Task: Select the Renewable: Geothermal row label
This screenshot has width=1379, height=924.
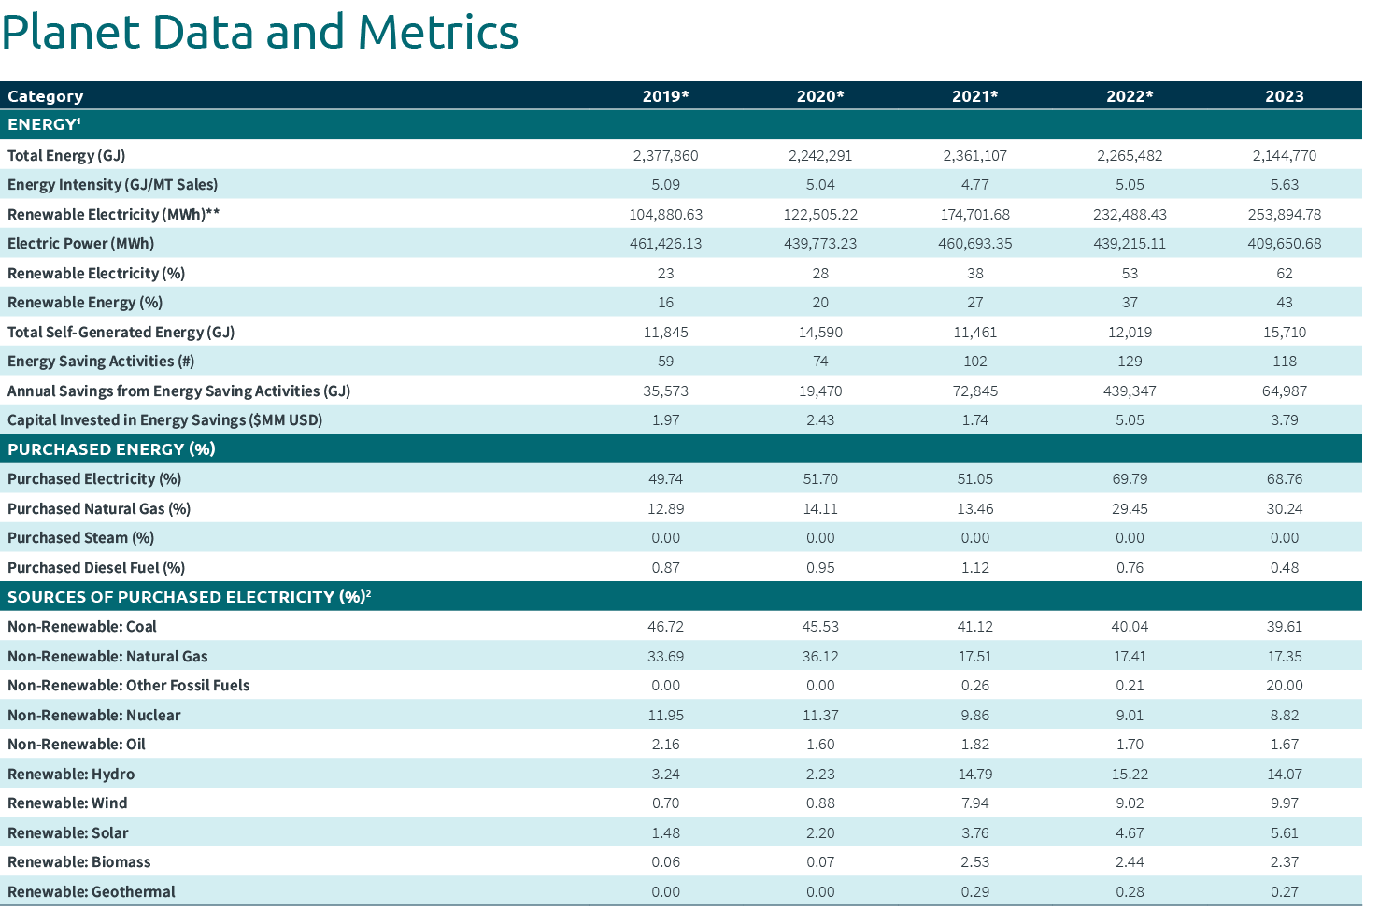Action: [91, 891]
